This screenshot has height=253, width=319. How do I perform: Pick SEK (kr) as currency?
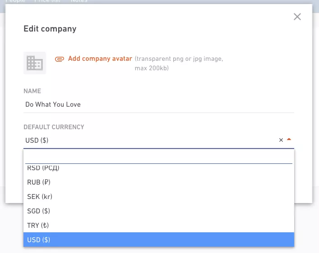point(159,197)
